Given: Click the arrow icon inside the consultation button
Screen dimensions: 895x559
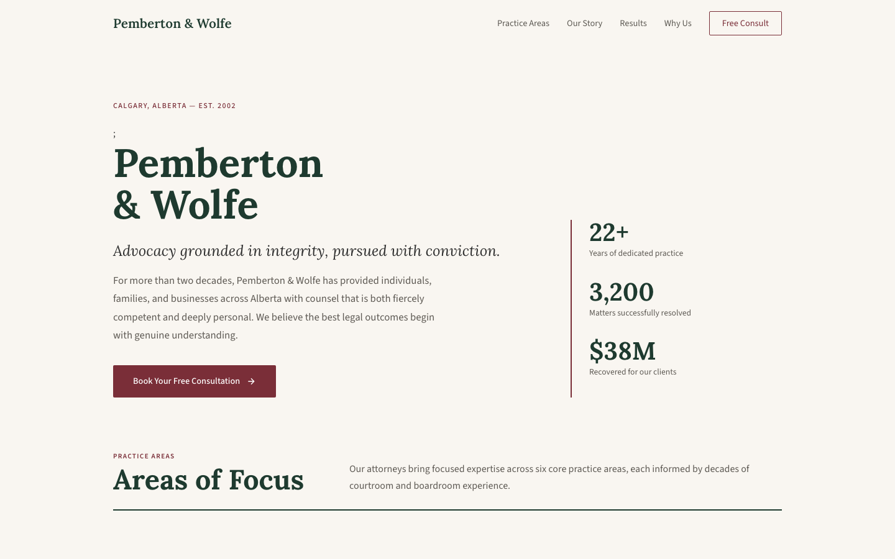Looking at the screenshot, I should 251,381.
